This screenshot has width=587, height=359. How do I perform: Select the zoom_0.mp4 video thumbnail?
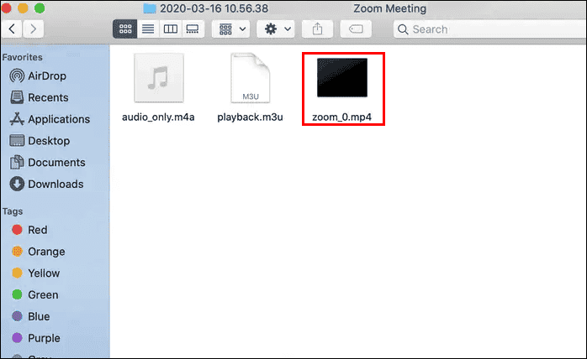pos(342,78)
